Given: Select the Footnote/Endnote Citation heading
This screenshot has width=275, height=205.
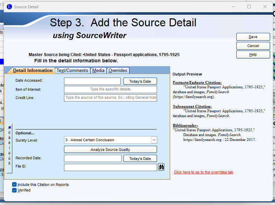Looking at the screenshot, I should [197, 82].
